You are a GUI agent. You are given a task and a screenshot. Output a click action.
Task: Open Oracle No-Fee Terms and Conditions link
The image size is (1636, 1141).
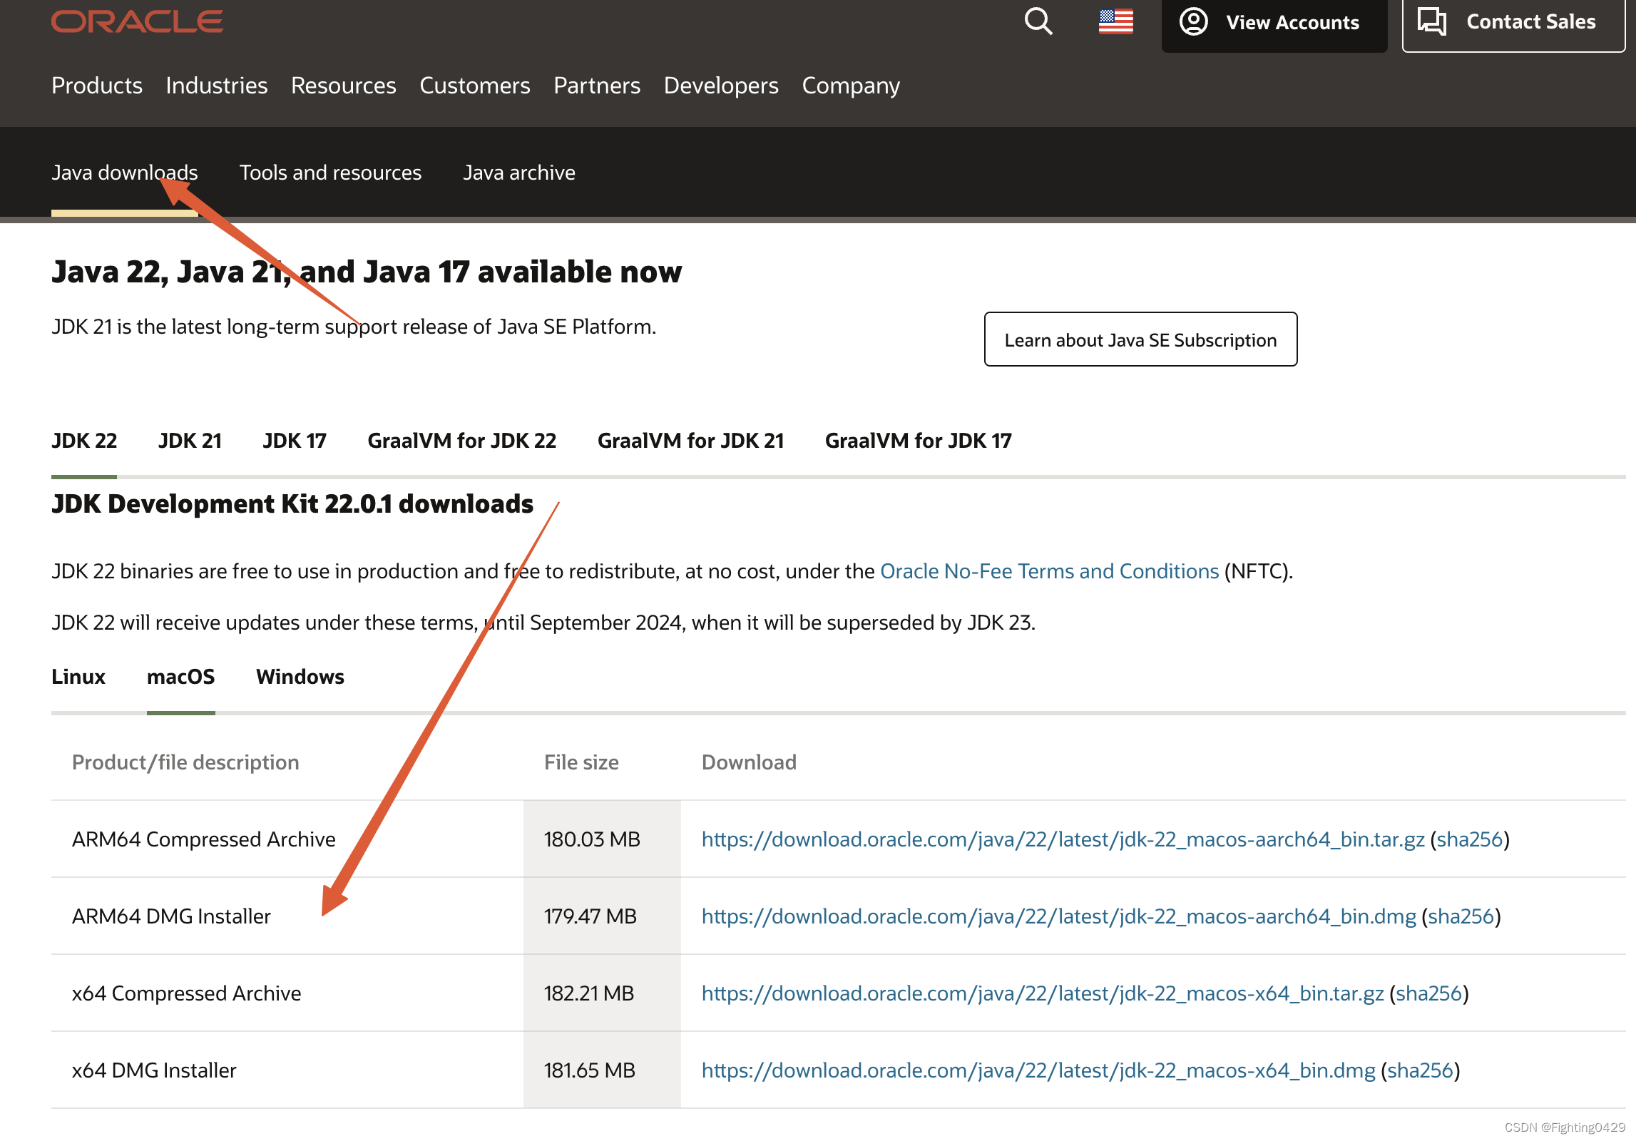[x=1050, y=571]
